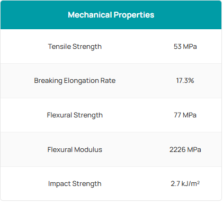
Task: Click the word Impact
Action: (59, 184)
